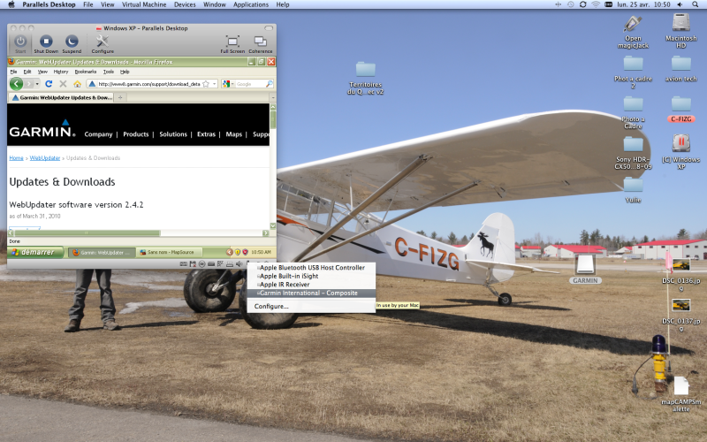707x442 pixels.
Task: Click the green Back arrow in Firefox
Action: [x=16, y=84]
